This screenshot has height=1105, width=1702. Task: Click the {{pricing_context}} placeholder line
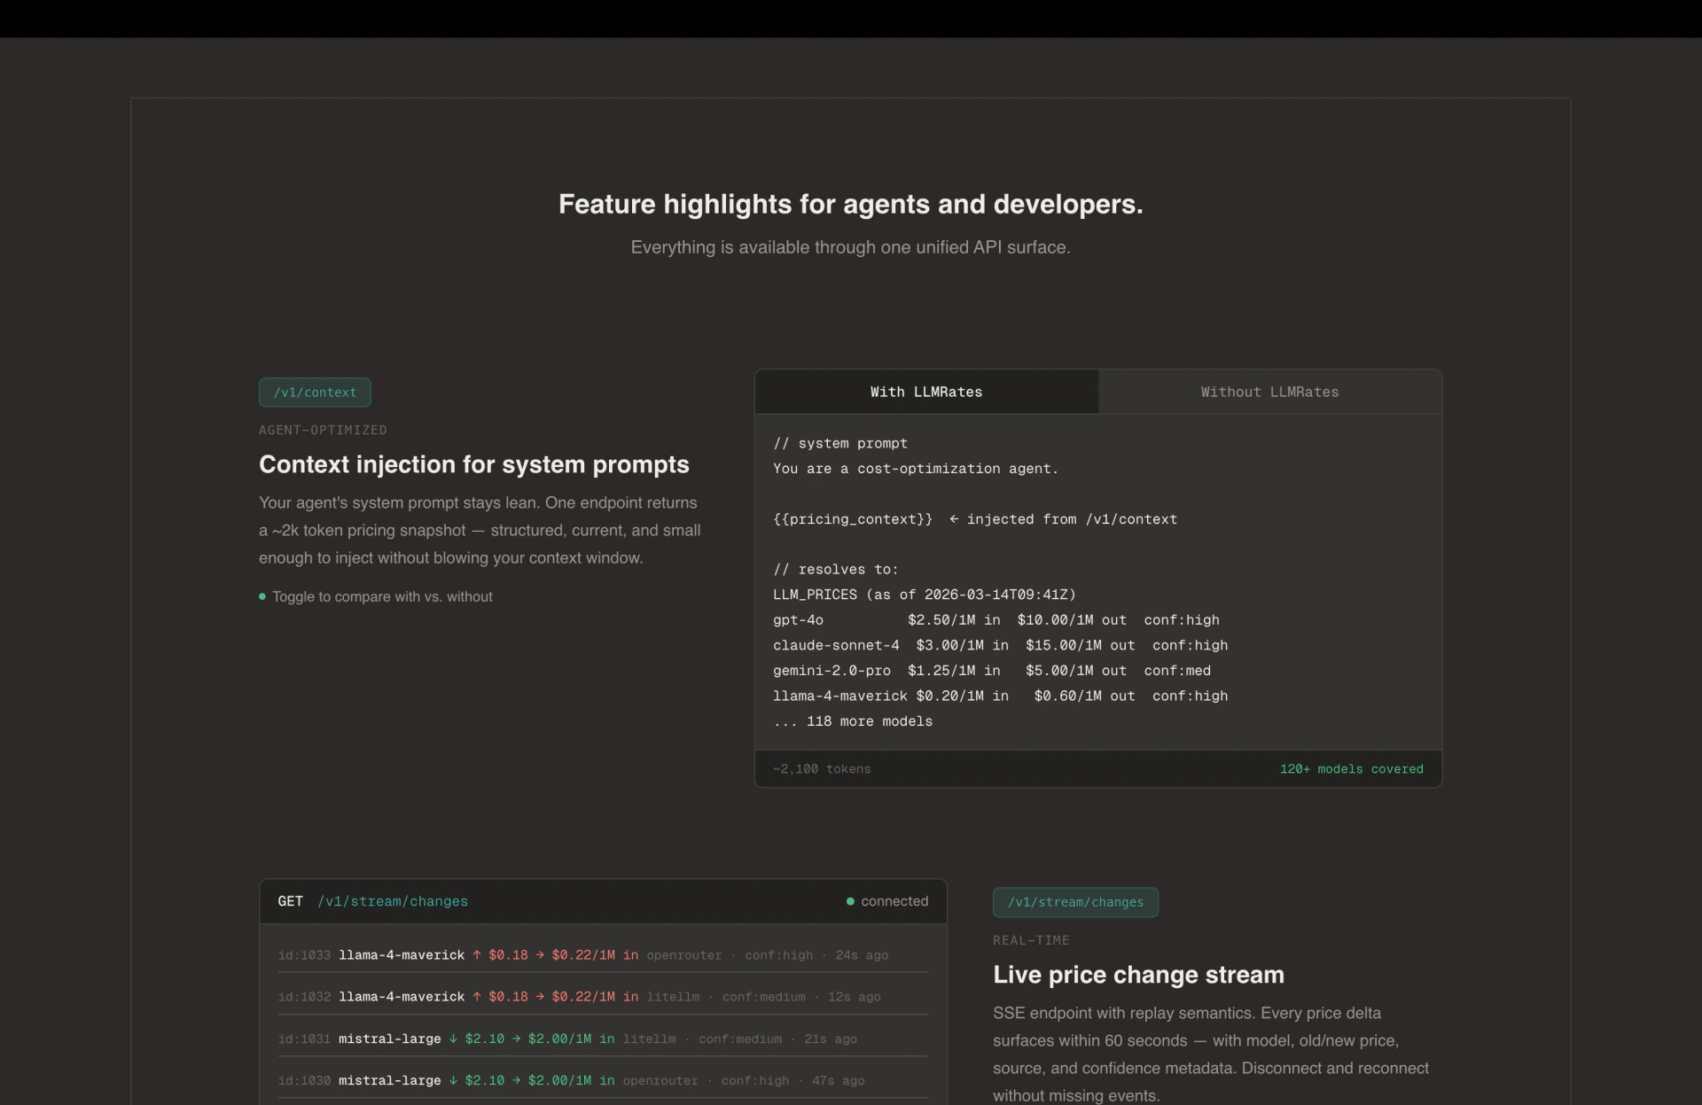[975, 519]
